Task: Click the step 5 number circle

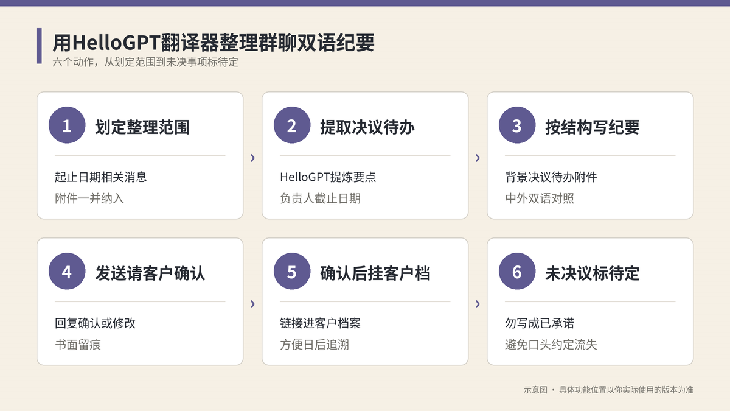Action: [x=292, y=272]
